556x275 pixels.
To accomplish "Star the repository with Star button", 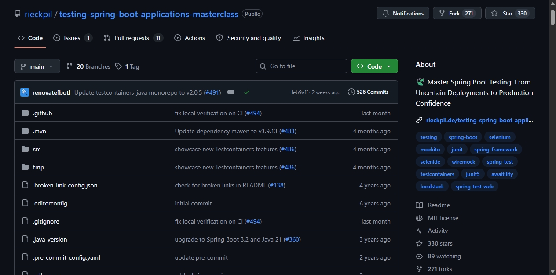I will click(510, 14).
